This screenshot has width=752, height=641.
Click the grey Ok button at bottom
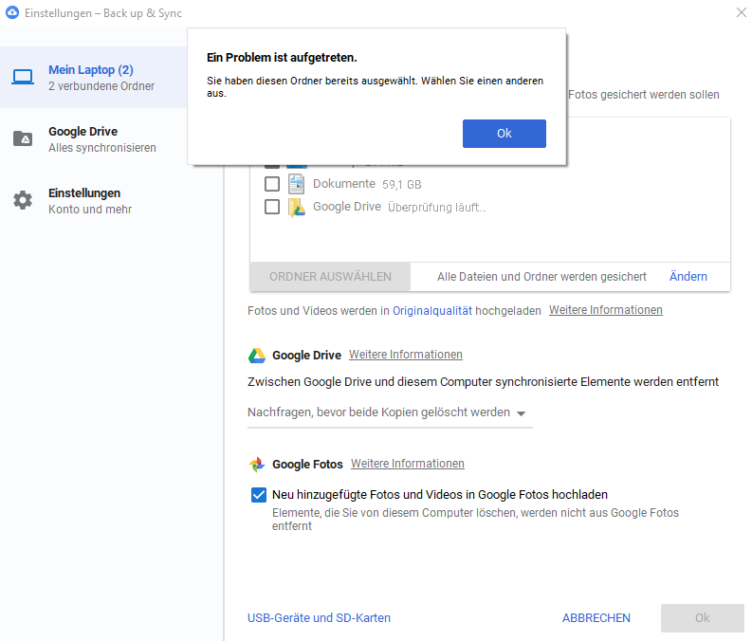(x=702, y=618)
